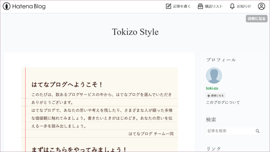Click the お知らせ bell icon
The width and height of the screenshot is (270, 152).
[232, 6]
